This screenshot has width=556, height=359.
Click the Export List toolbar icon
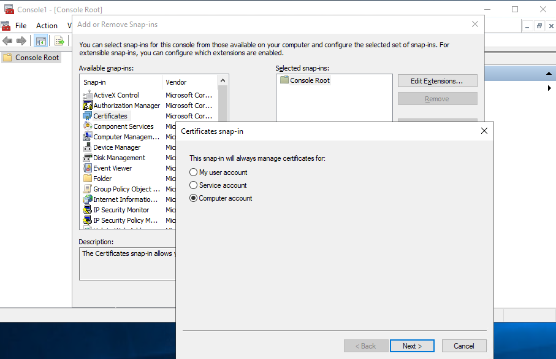click(59, 40)
